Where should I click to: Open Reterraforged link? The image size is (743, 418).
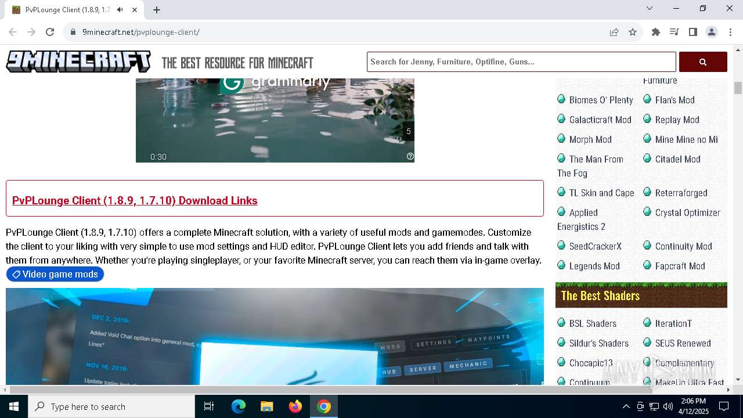[x=681, y=193]
